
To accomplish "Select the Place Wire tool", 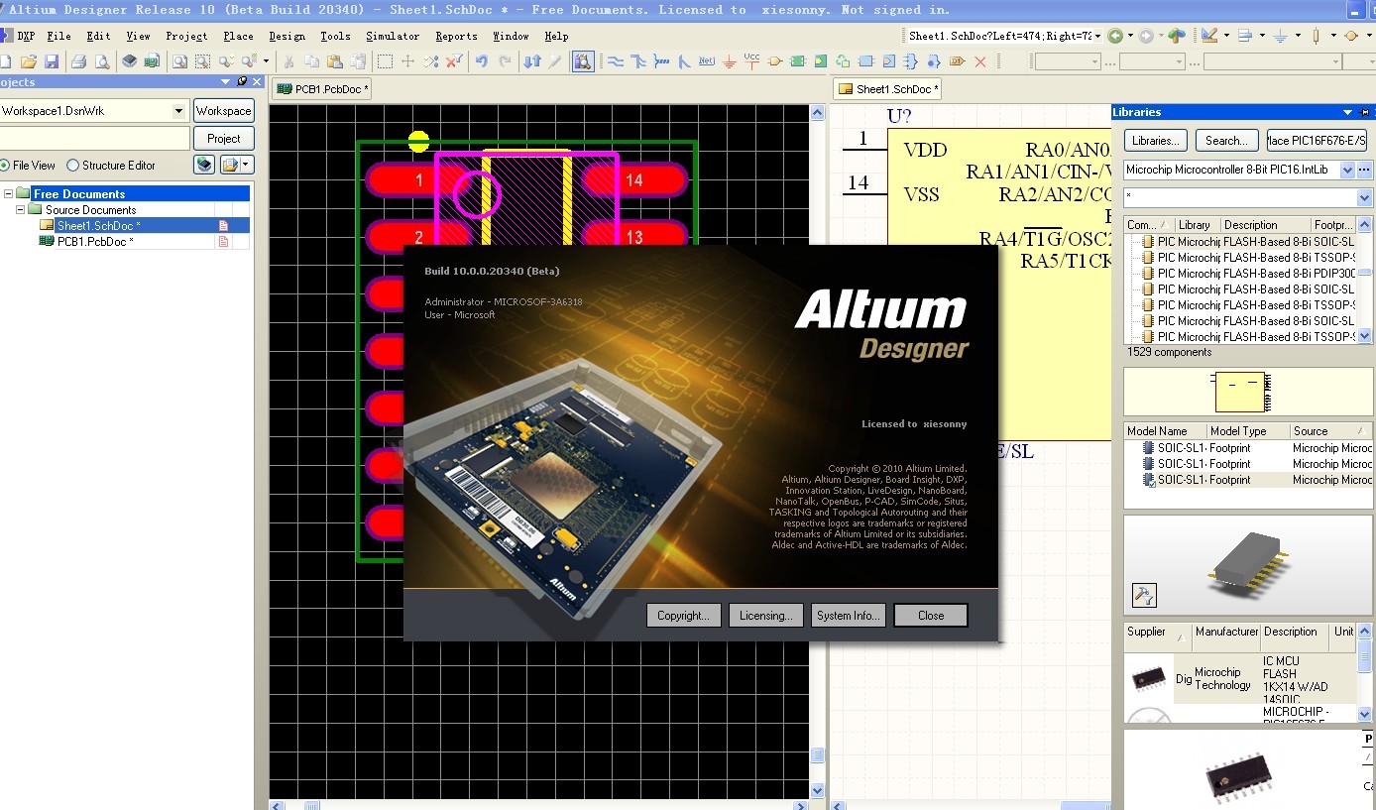I will pos(616,61).
